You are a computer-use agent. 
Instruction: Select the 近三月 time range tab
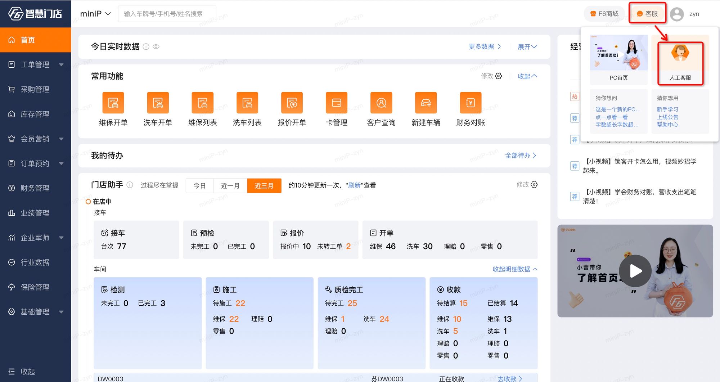coord(264,185)
